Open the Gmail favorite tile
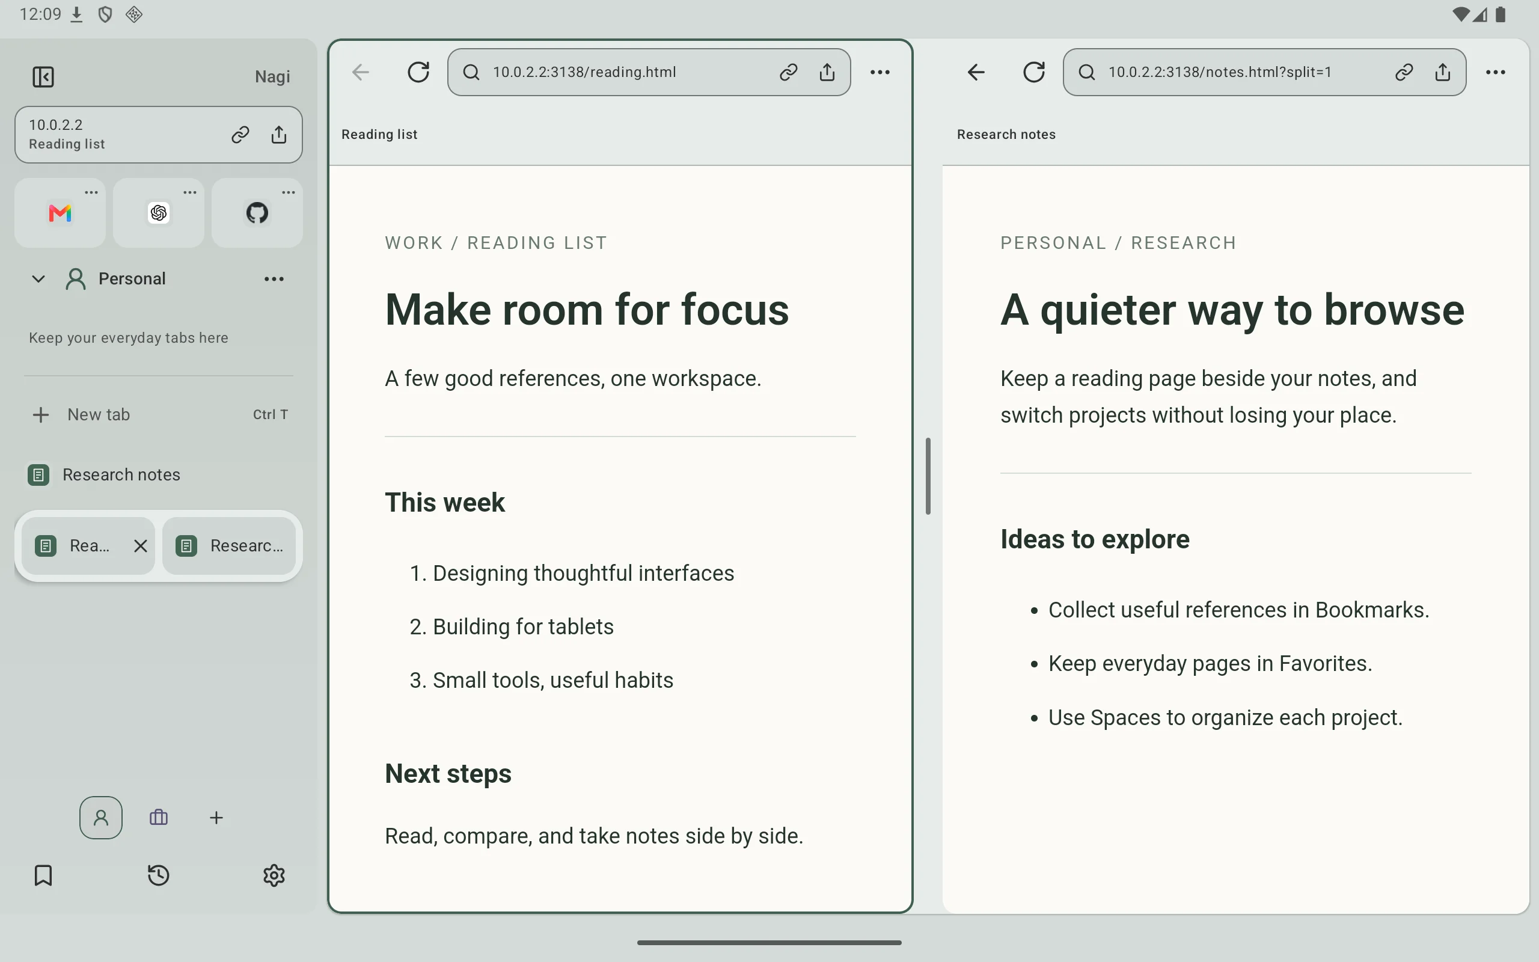Image resolution: width=1539 pixels, height=962 pixels. [x=60, y=213]
